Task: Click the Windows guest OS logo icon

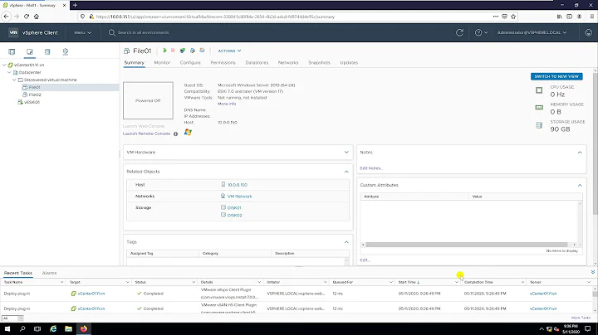Action: 188,132
